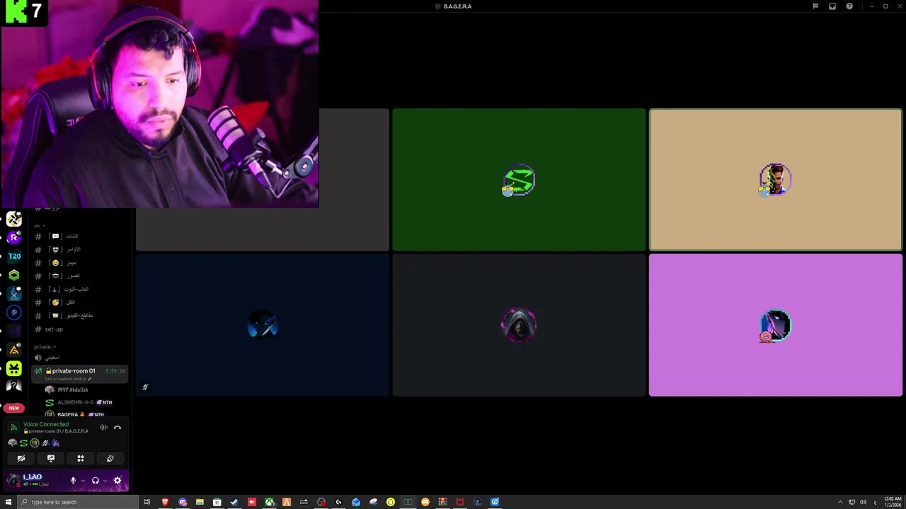Start an Activity with the rocket-grid icon
Image resolution: width=906 pixels, height=509 pixels.
(x=81, y=458)
